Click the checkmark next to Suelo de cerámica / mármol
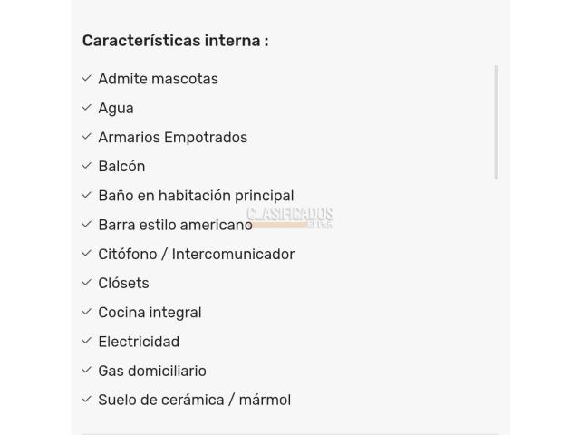The height and width of the screenshot is (435, 580). pos(87,399)
